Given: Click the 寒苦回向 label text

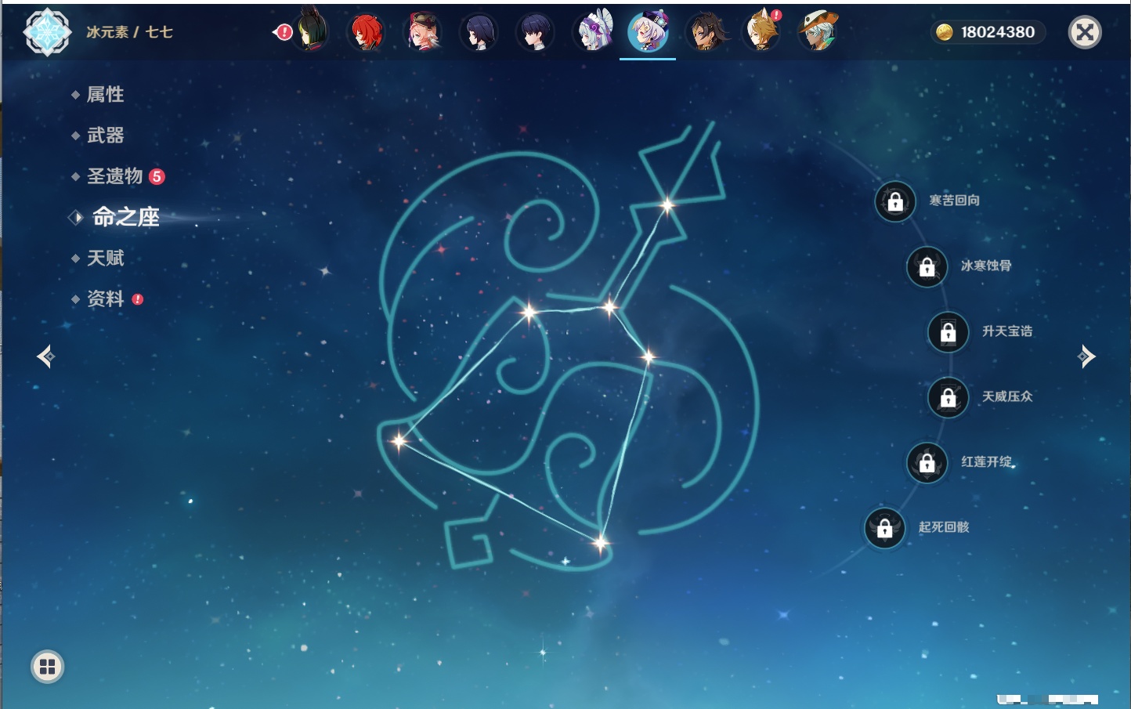Looking at the screenshot, I should tap(954, 201).
